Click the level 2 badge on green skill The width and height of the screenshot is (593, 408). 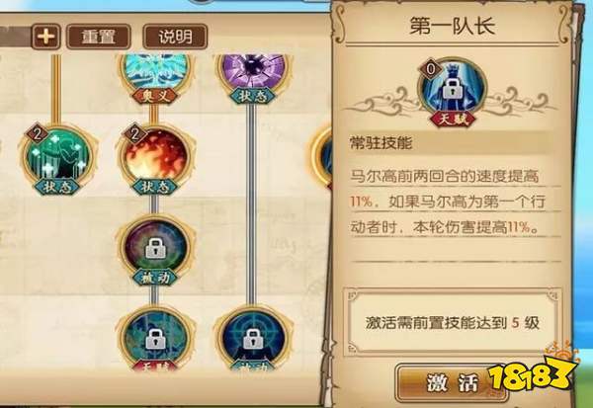[x=38, y=133]
